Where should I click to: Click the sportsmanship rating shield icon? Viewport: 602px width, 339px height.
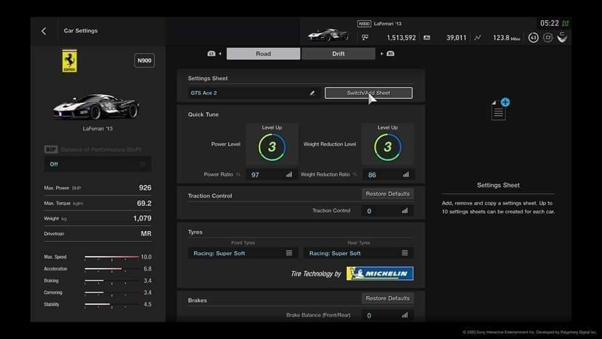(x=562, y=37)
